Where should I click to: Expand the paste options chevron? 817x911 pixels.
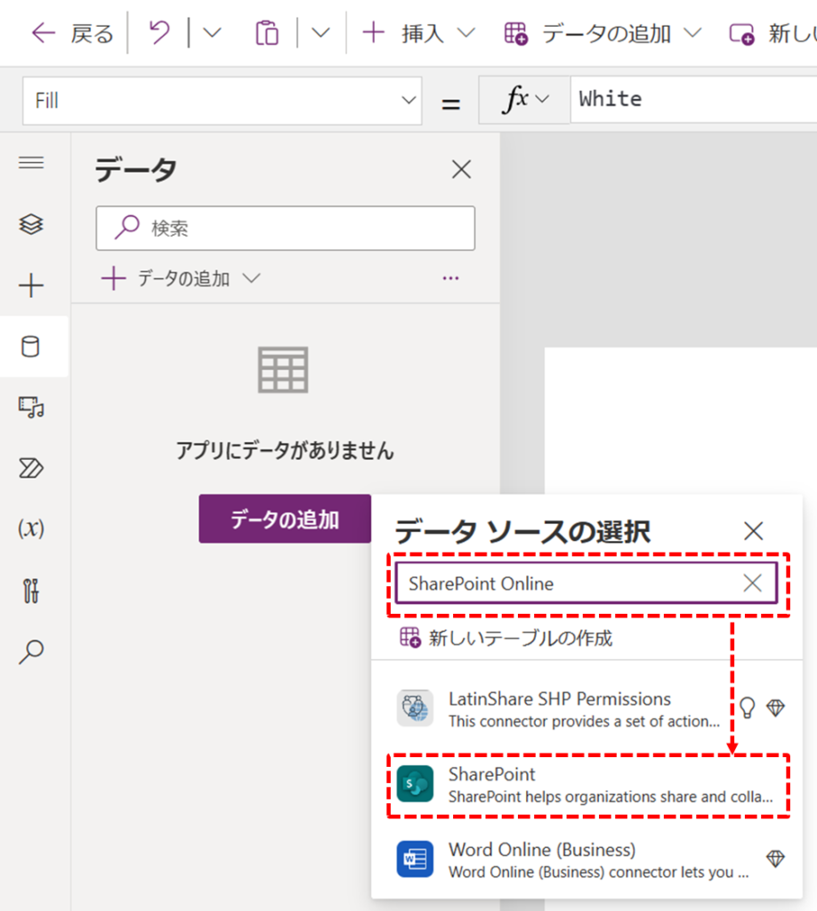point(320,33)
